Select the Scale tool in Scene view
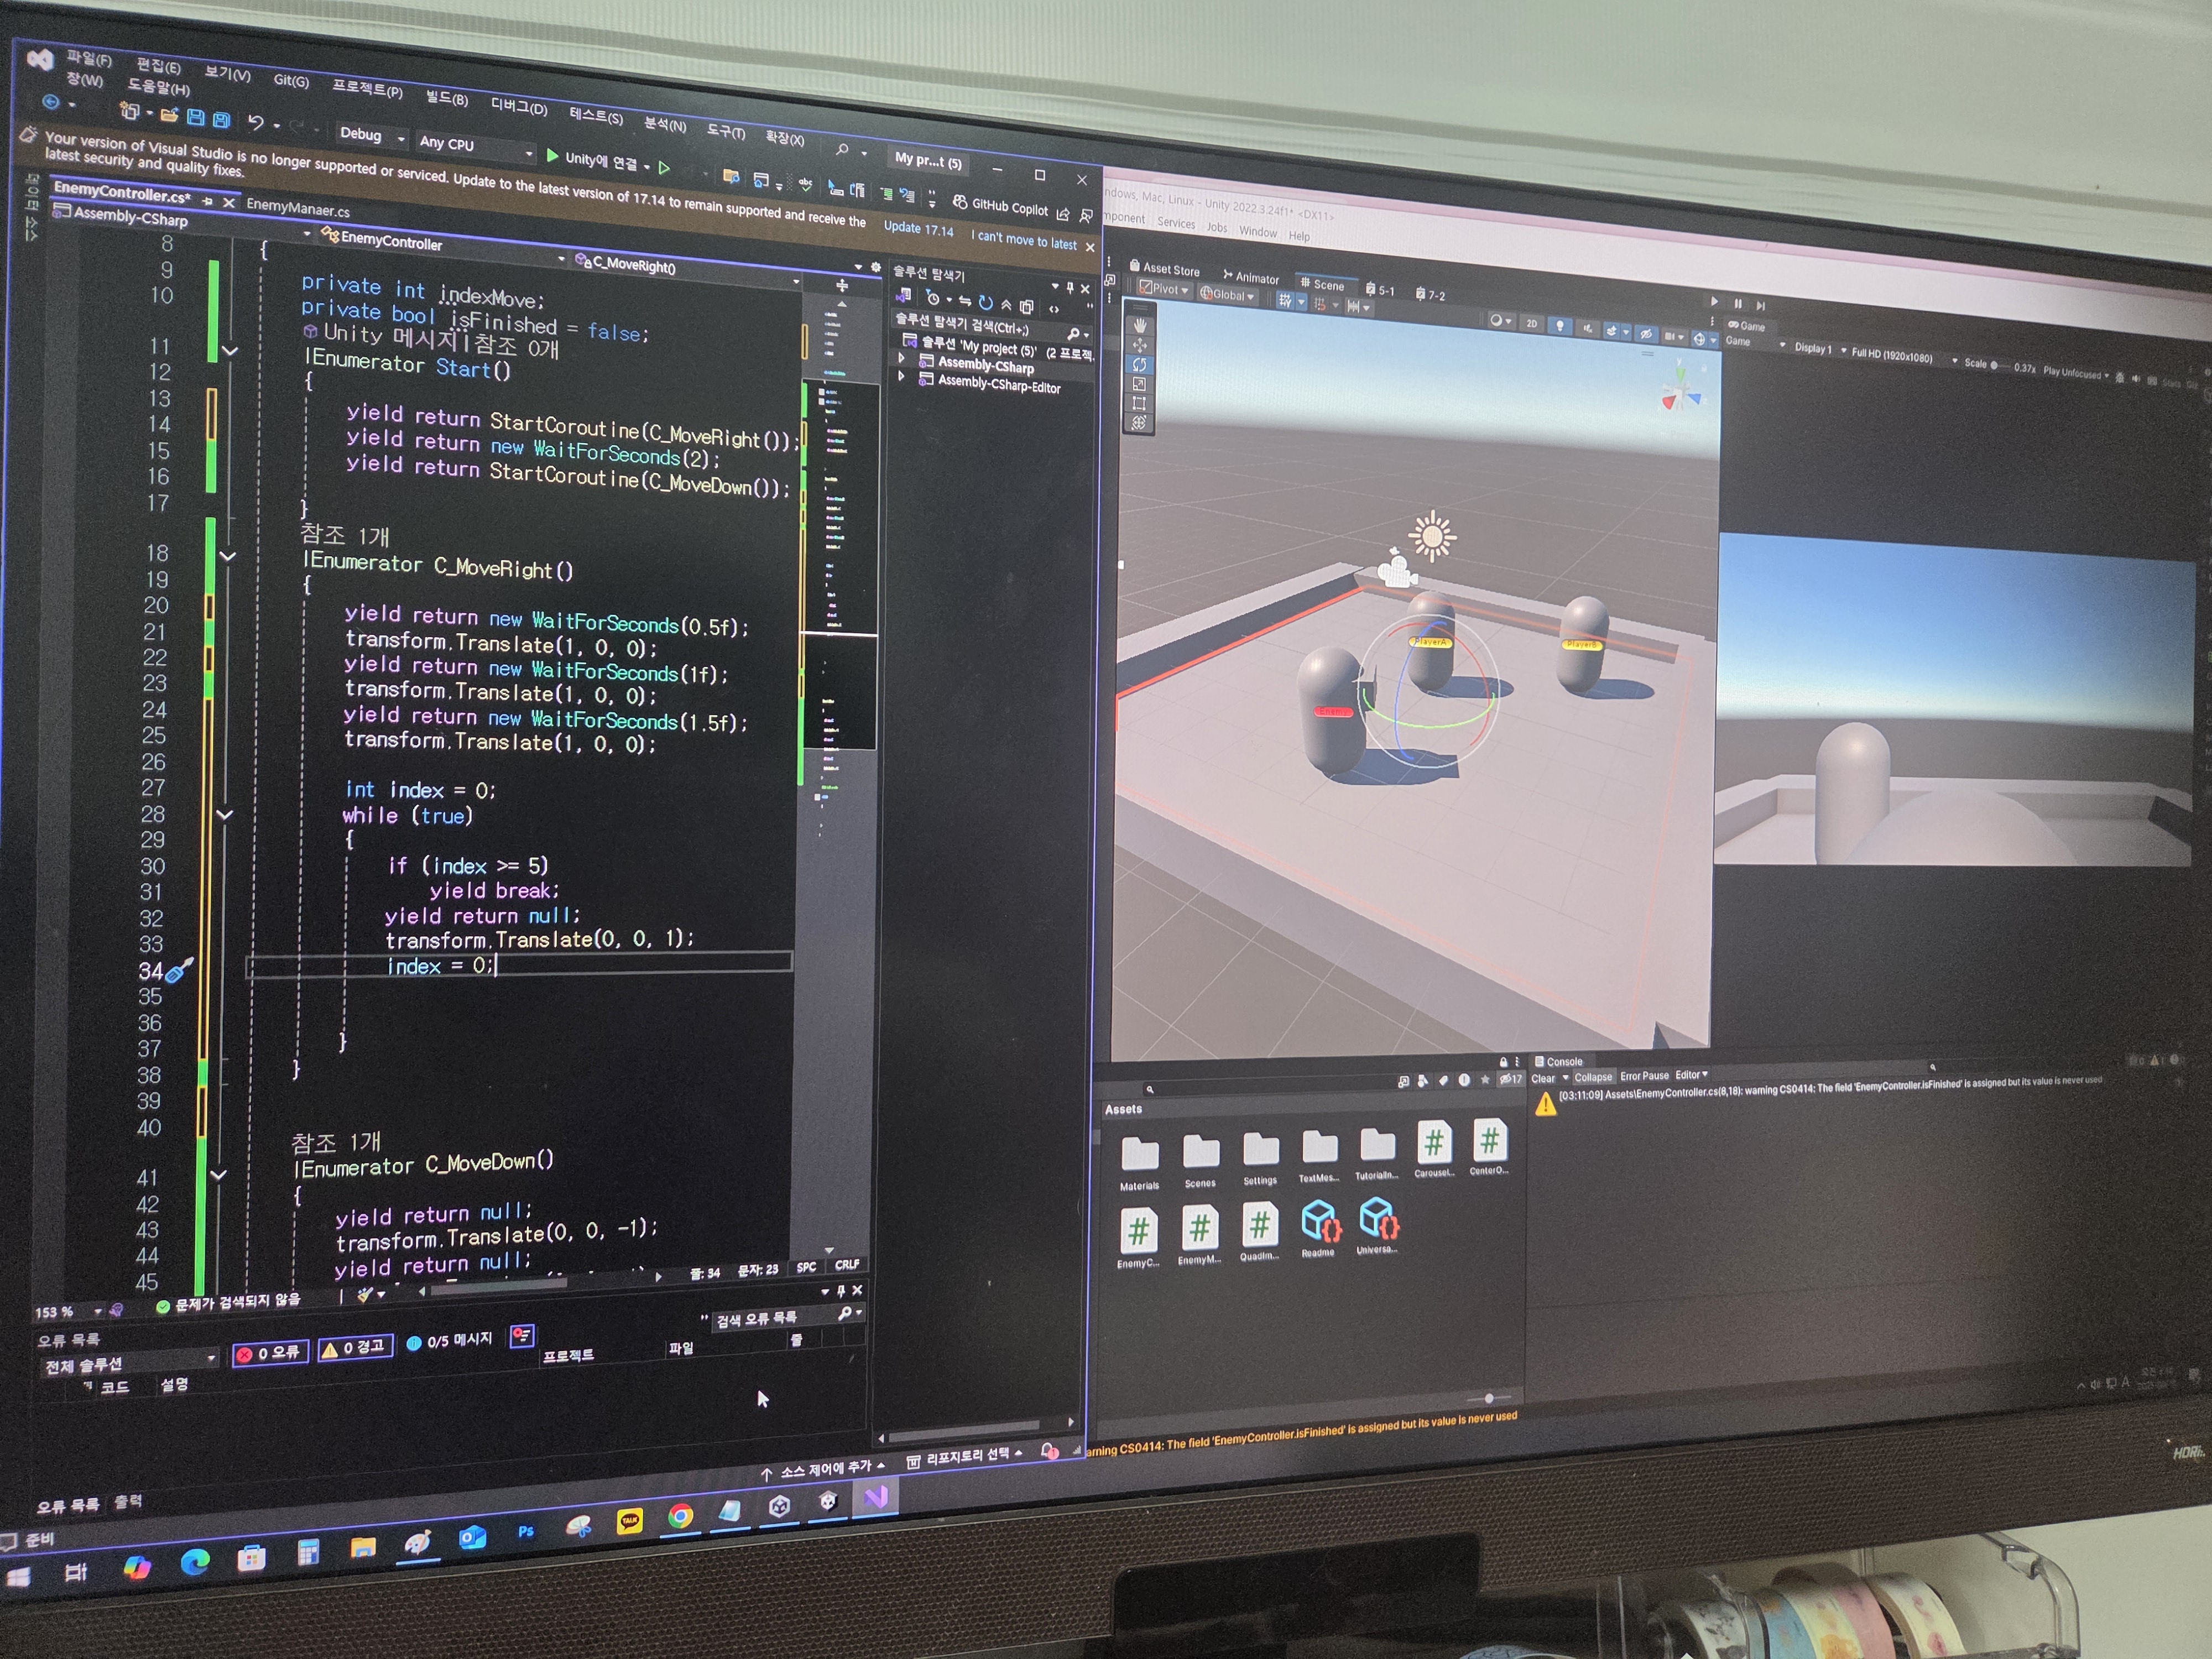 [1139, 384]
